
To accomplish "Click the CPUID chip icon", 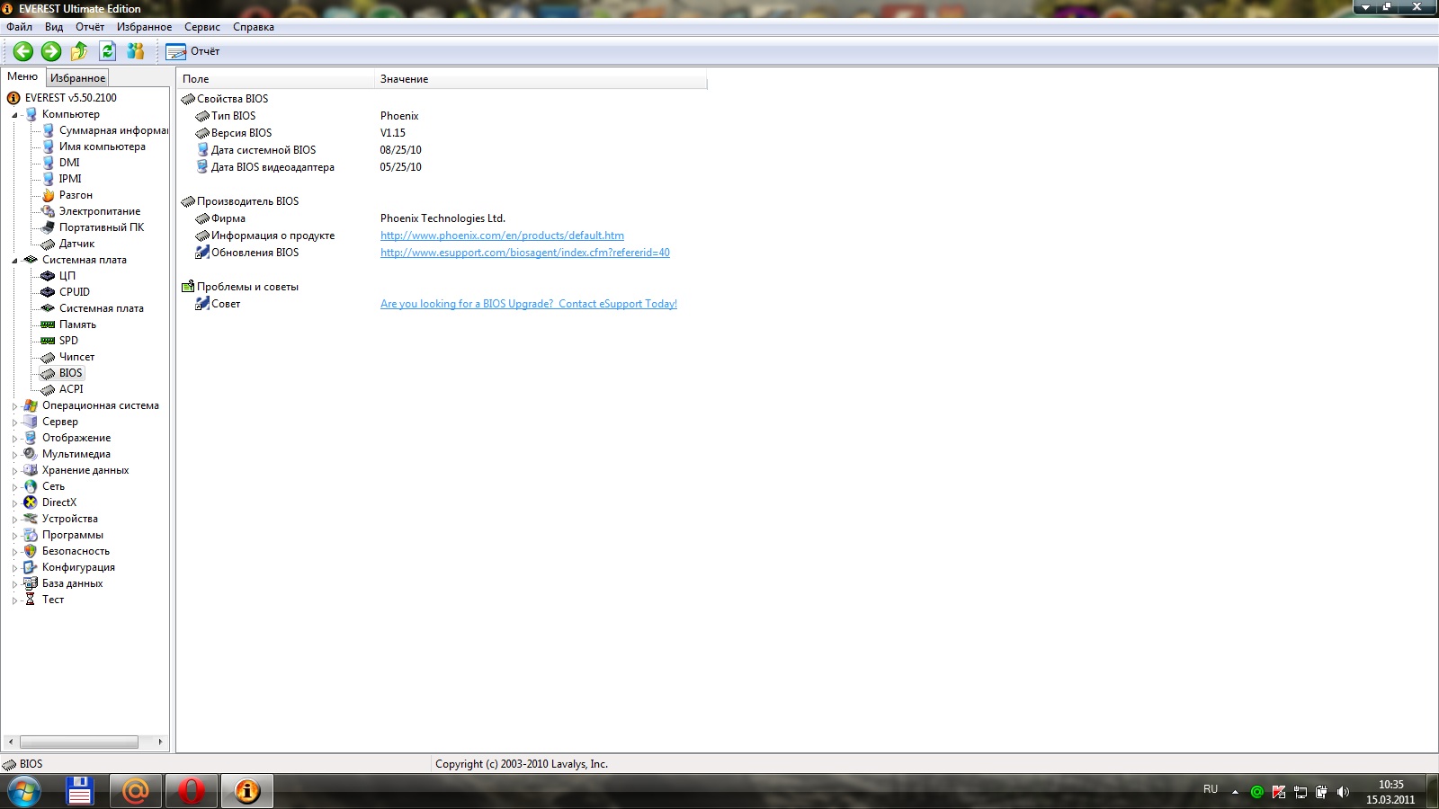I will (48, 292).
